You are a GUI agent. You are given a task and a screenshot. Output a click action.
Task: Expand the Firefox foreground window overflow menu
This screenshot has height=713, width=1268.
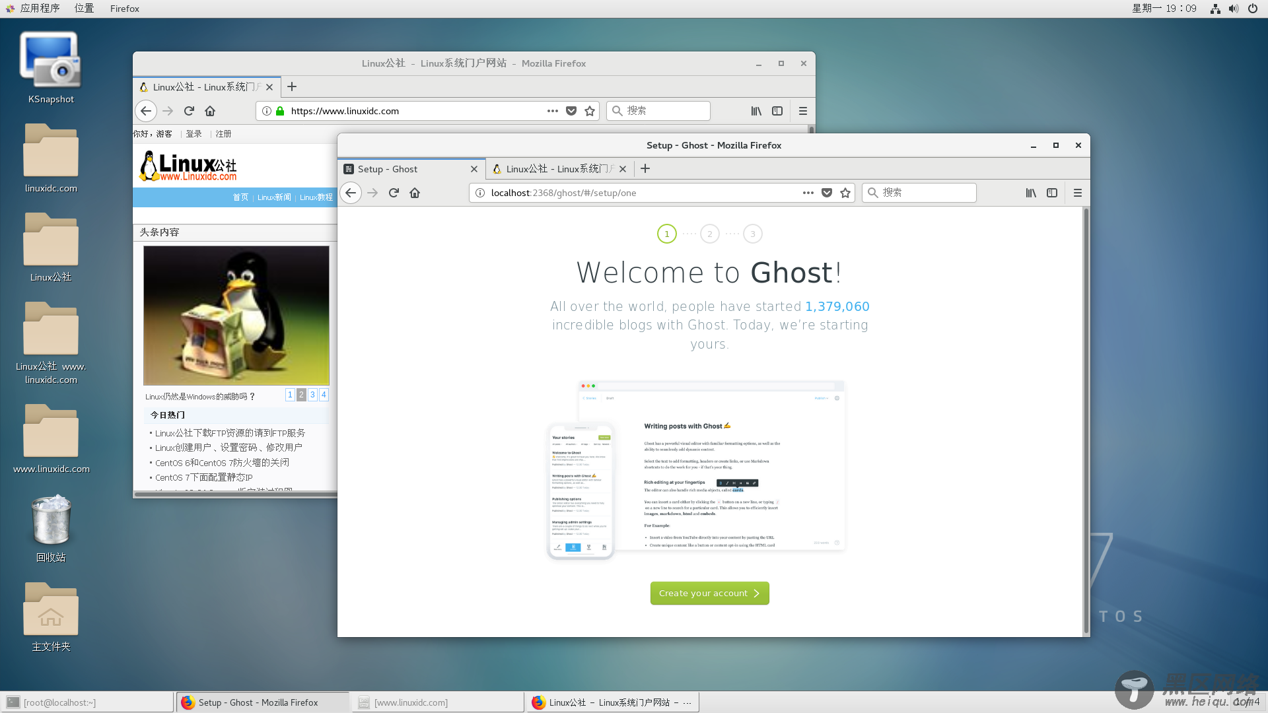pyautogui.click(x=1077, y=192)
